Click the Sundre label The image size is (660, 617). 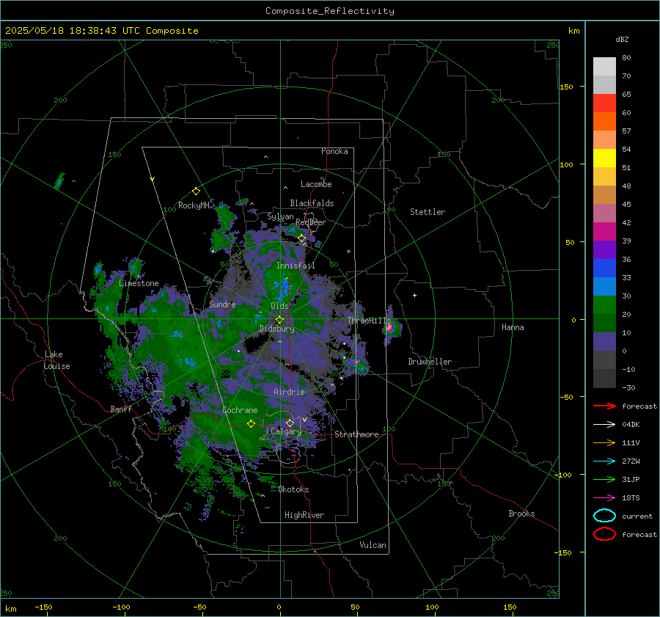click(x=222, y=304)
